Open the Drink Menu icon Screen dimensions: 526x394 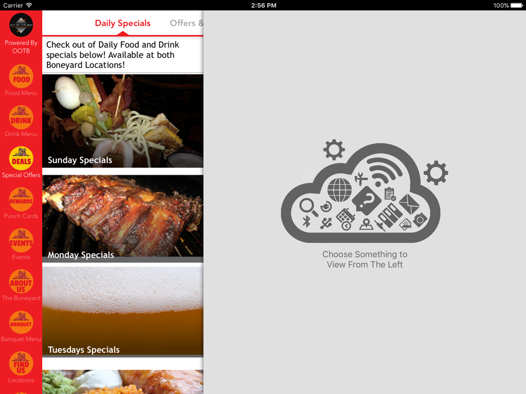(21, 117)
